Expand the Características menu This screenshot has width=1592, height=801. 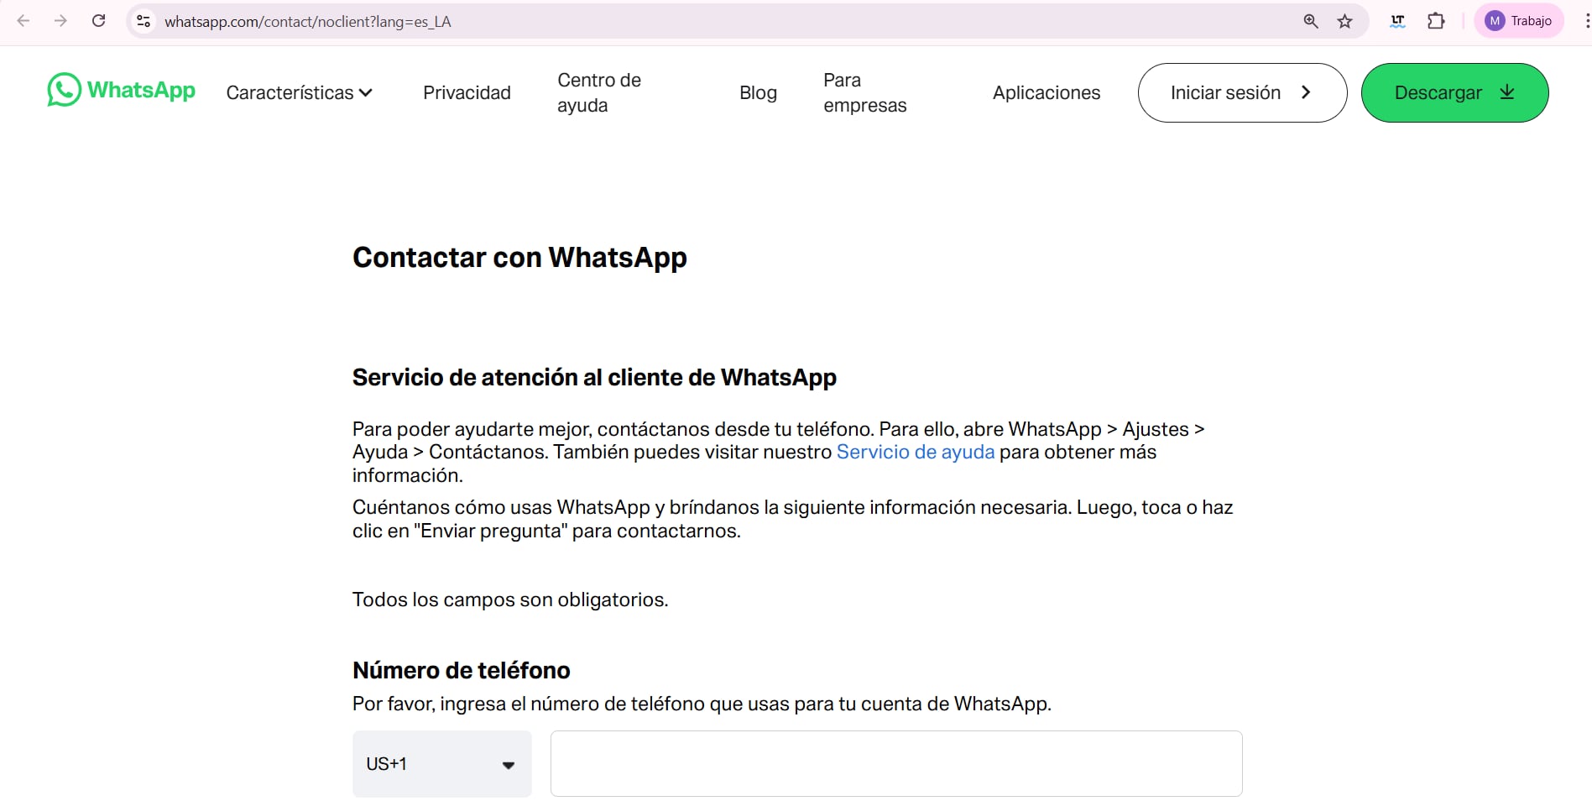coord(300,92)
